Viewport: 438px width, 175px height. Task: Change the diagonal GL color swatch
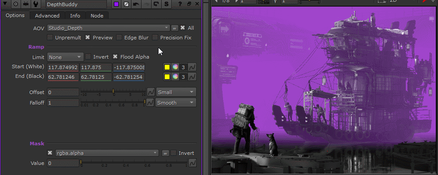[x=126, y=4]
